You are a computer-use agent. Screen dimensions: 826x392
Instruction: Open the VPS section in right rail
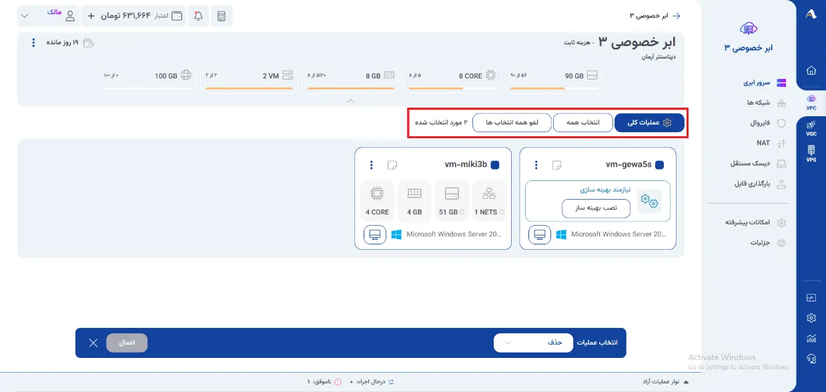coord(811,154)
